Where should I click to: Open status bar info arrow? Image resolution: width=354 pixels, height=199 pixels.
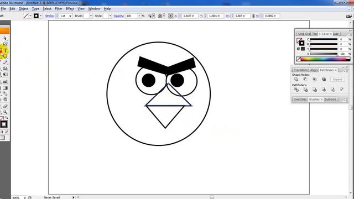73,197
